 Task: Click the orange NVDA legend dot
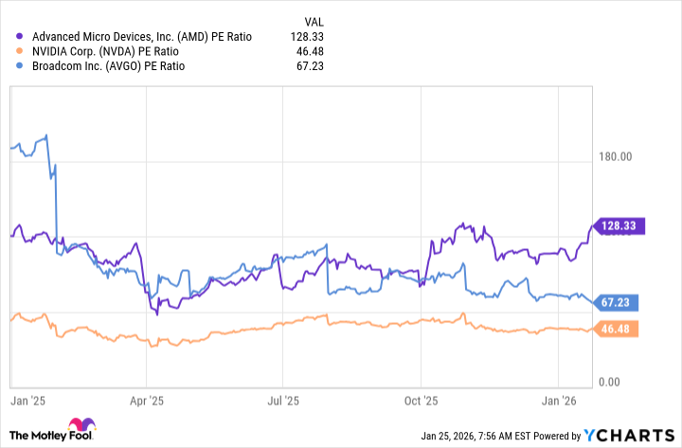pos(21,51)
